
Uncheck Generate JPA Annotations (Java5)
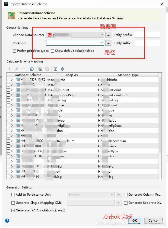coord(13,210)
